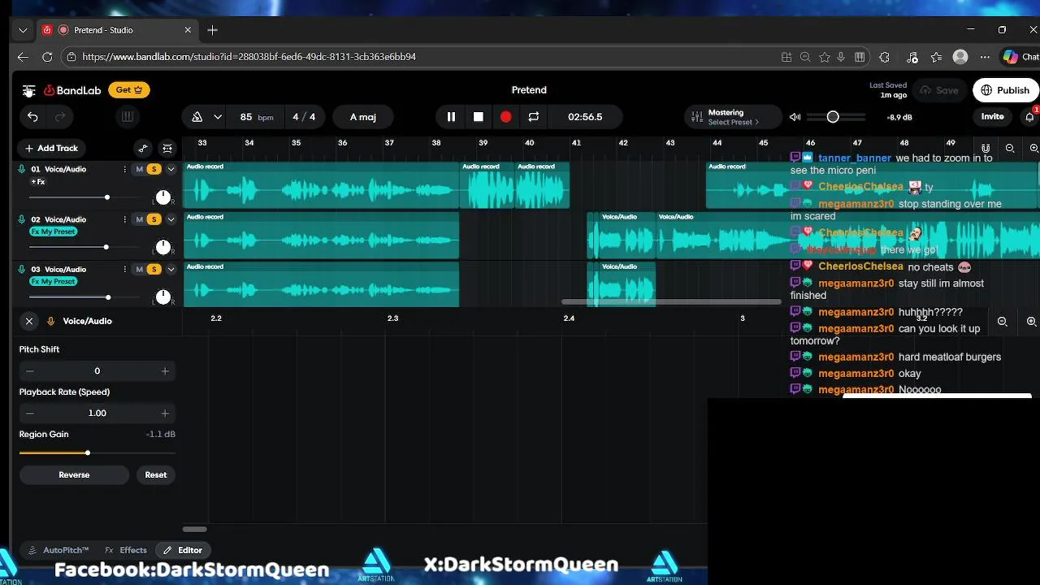Expand metronome options dropdown
The height and width of the screenshot is (585, 1040).
(218, 117)
